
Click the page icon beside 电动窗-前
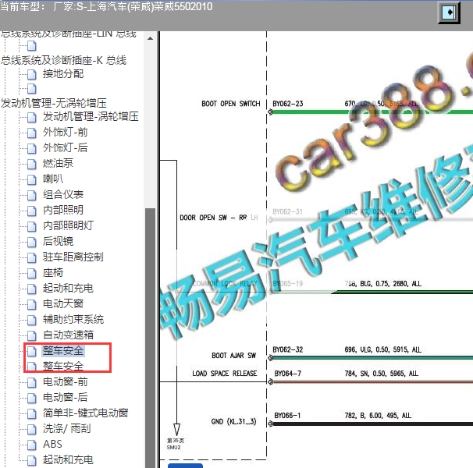[32, 382]
